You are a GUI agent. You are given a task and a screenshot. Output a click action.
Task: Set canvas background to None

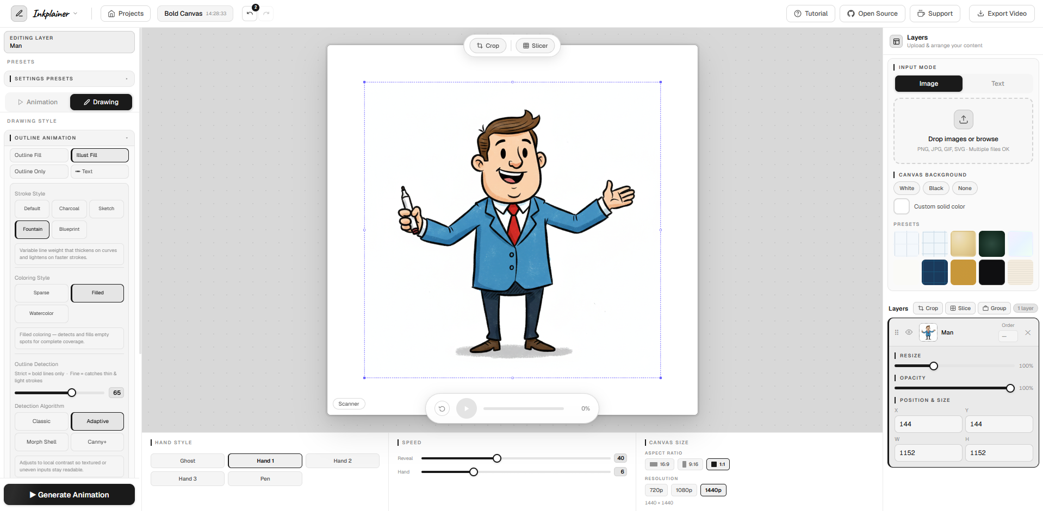pos(965,188)
